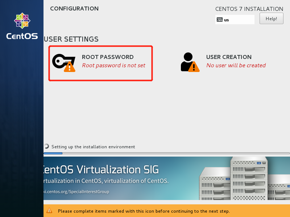Image resolution: width=290 pixels, height=217 pixels.
Task: Click the 'Please complete items marked' warning message
Action: coord(144,211)
